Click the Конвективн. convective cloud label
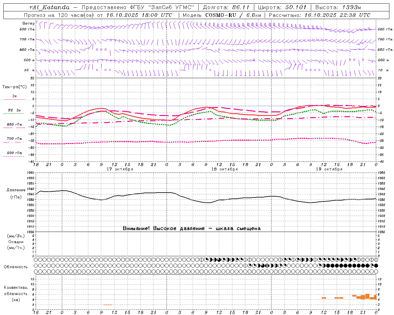394x315 pixels. tap(16, 288)
